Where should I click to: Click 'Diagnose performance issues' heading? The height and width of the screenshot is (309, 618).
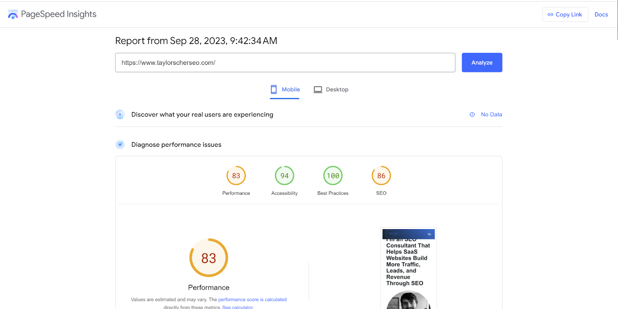click(x=176, y=145)
